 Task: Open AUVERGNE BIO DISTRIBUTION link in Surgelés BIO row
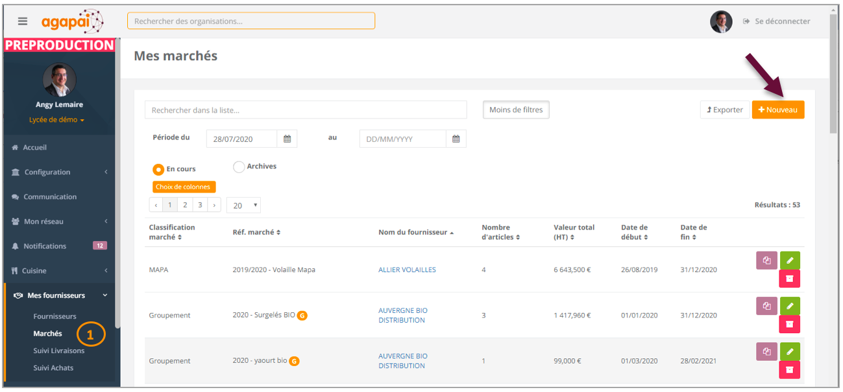point(403,316)
